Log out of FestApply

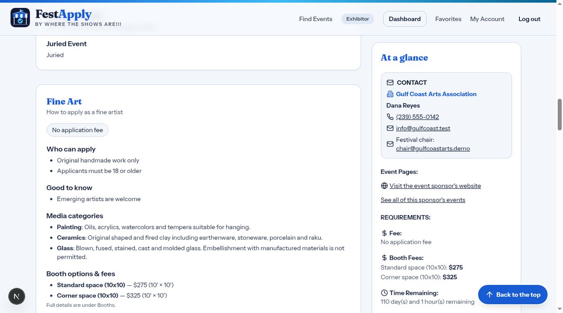click(x=529, y=19)
